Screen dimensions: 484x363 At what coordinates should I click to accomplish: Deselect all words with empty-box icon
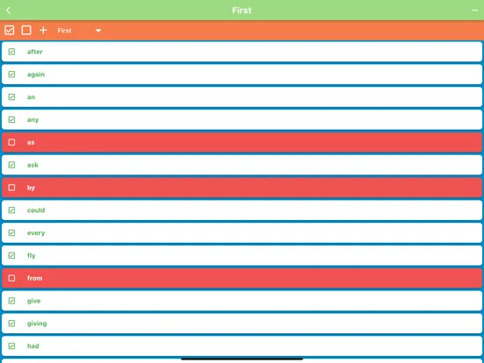tap(26, 30)
